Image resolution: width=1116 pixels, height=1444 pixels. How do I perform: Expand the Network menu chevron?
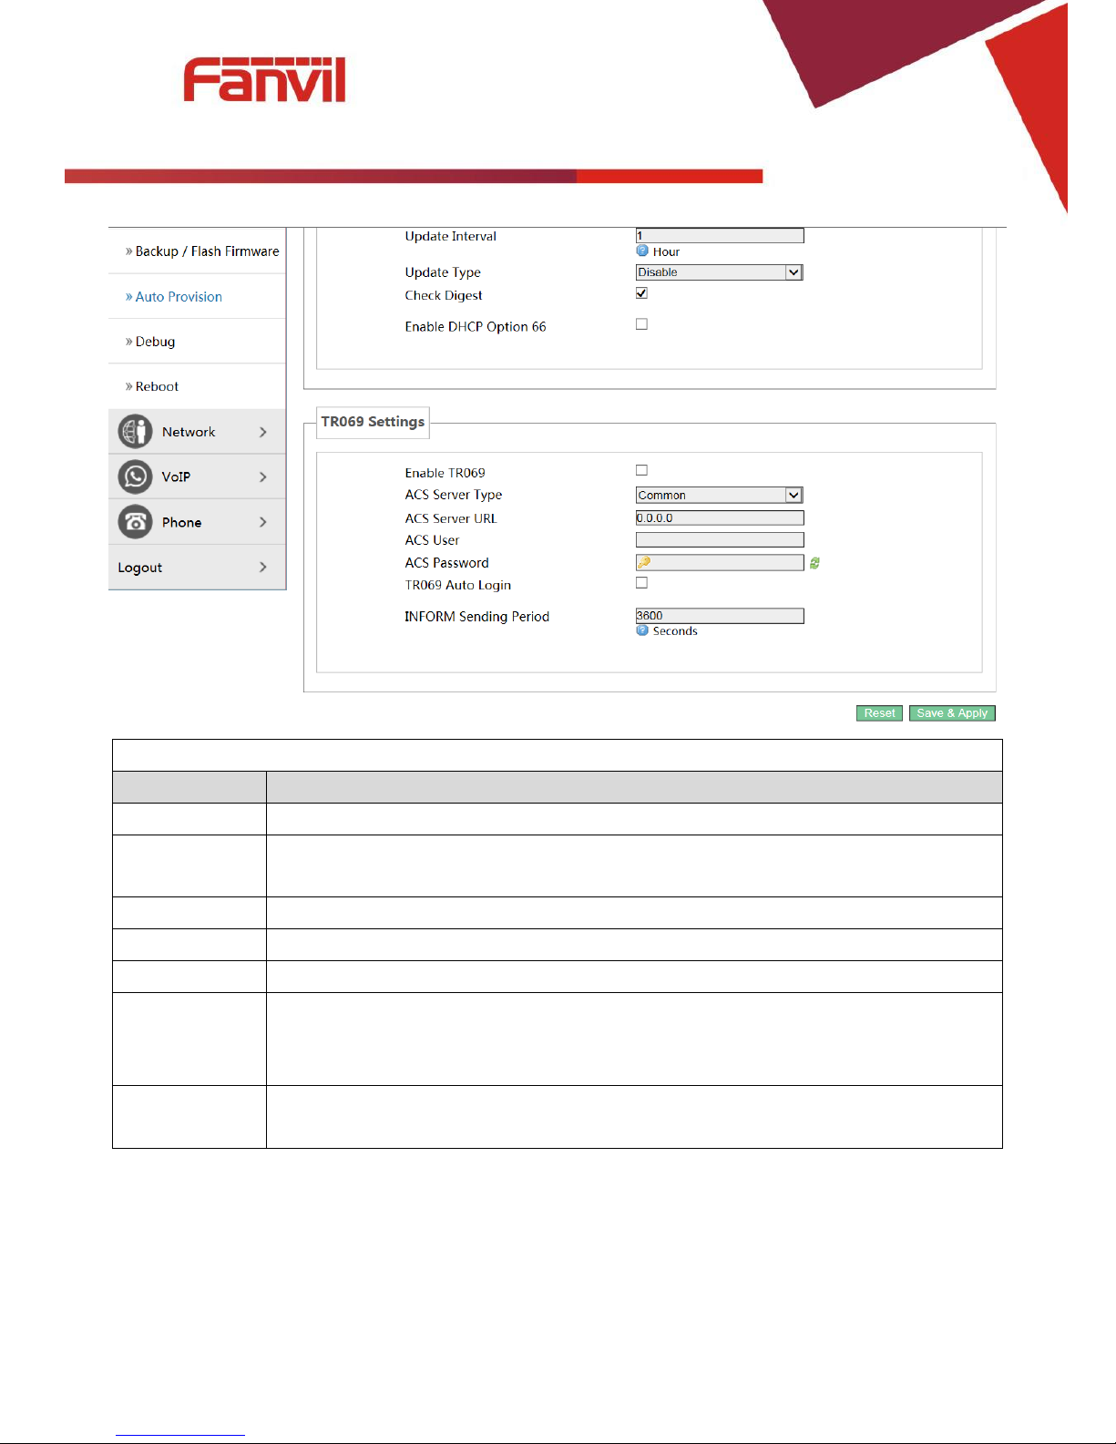pos(263,432)
